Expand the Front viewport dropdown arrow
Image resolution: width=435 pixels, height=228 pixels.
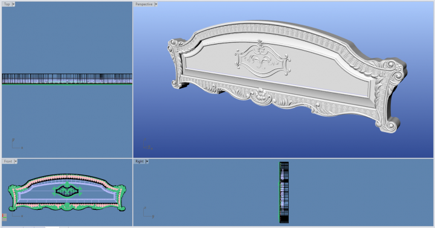pos(16,161)
